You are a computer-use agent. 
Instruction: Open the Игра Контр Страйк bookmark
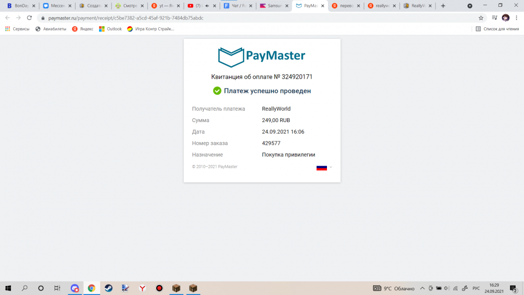[x=151, y=29]
